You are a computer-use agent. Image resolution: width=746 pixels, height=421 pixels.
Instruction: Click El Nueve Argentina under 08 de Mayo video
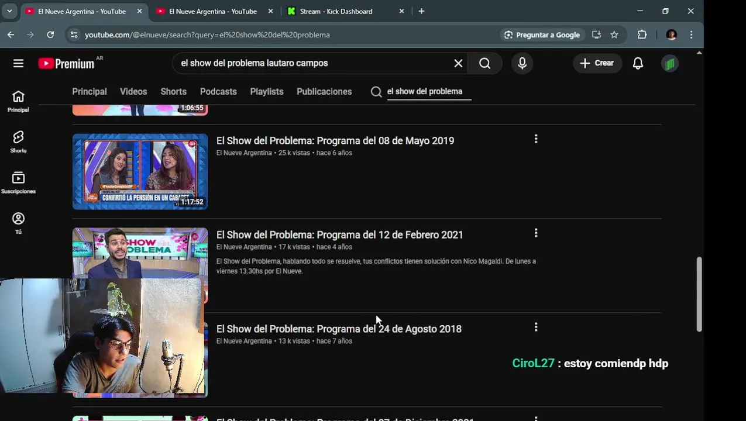click(244, 153)
